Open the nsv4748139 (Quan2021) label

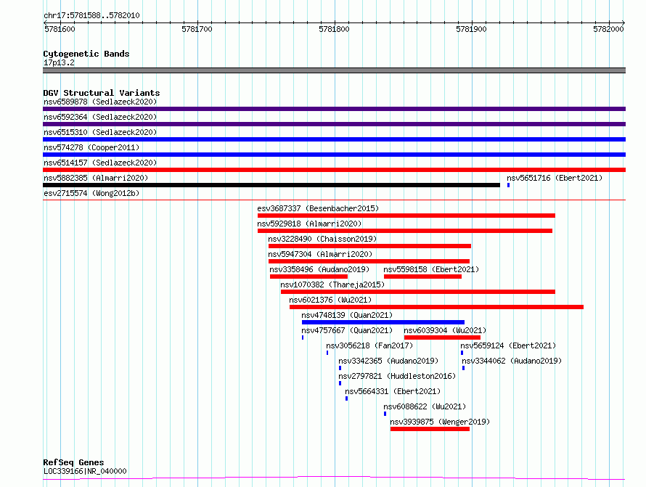coord(347,315)
